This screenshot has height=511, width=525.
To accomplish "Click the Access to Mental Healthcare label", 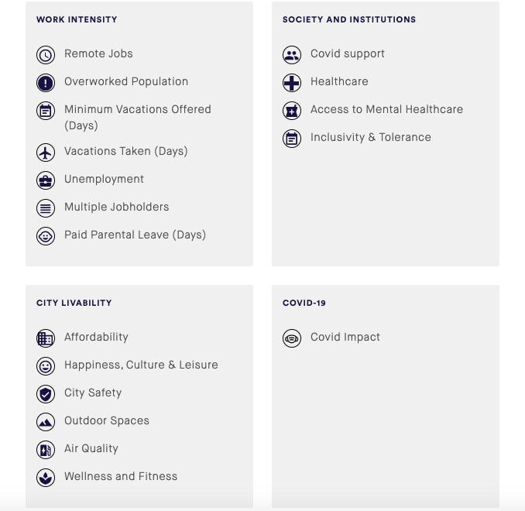I will click(x=386, y=109).
